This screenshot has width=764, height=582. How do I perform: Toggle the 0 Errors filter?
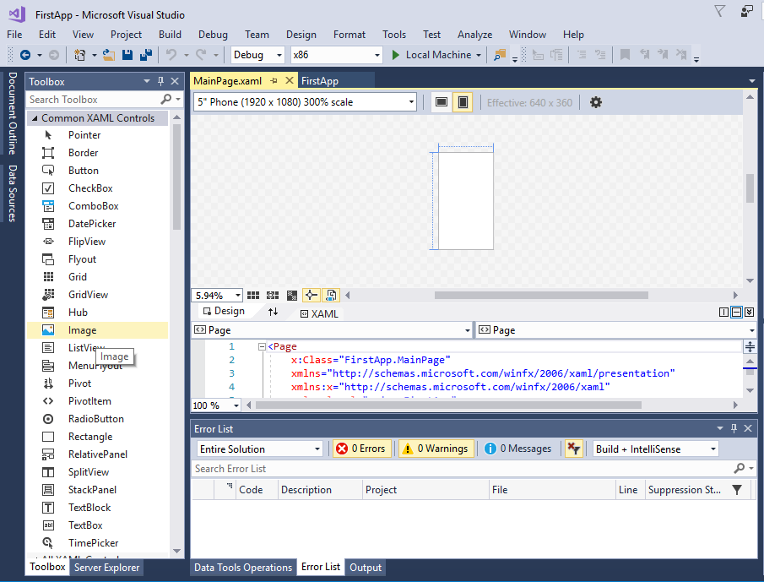click(362, 449)
